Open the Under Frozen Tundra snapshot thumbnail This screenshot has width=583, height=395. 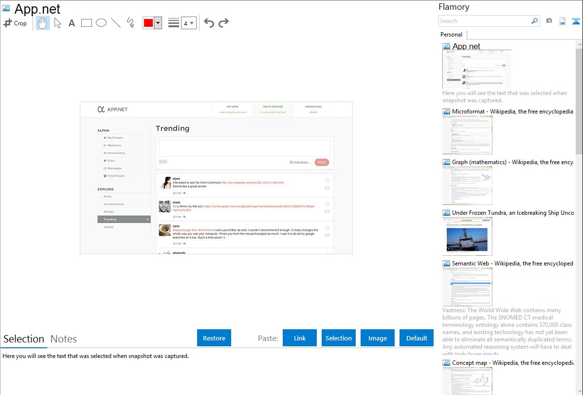467,236
